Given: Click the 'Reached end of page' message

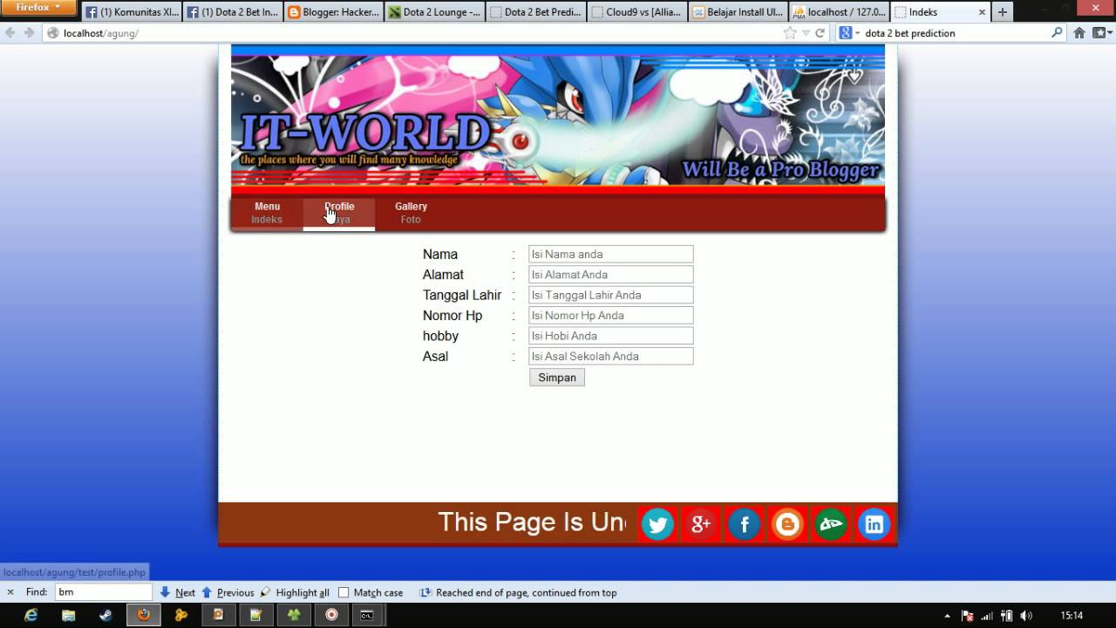Looking at the screenshot, I should [x=526, y=592].
